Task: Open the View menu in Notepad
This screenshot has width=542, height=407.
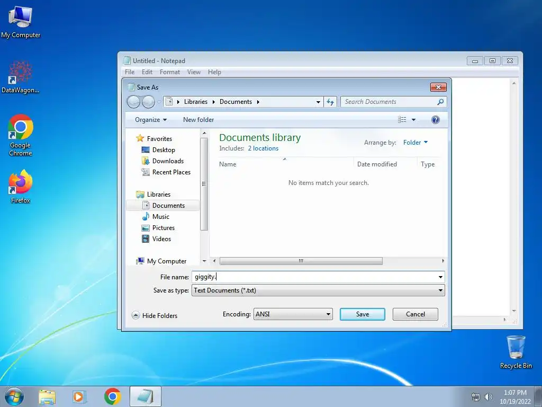Action: pos(194,72)
